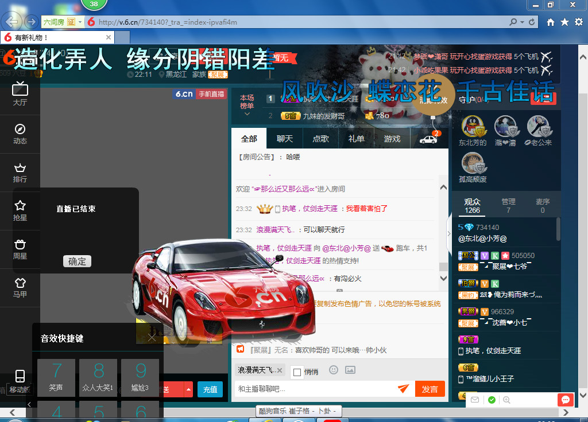The image size is (588, 422).
Task: Click guardian avatar 老公来
Action: 539,126
